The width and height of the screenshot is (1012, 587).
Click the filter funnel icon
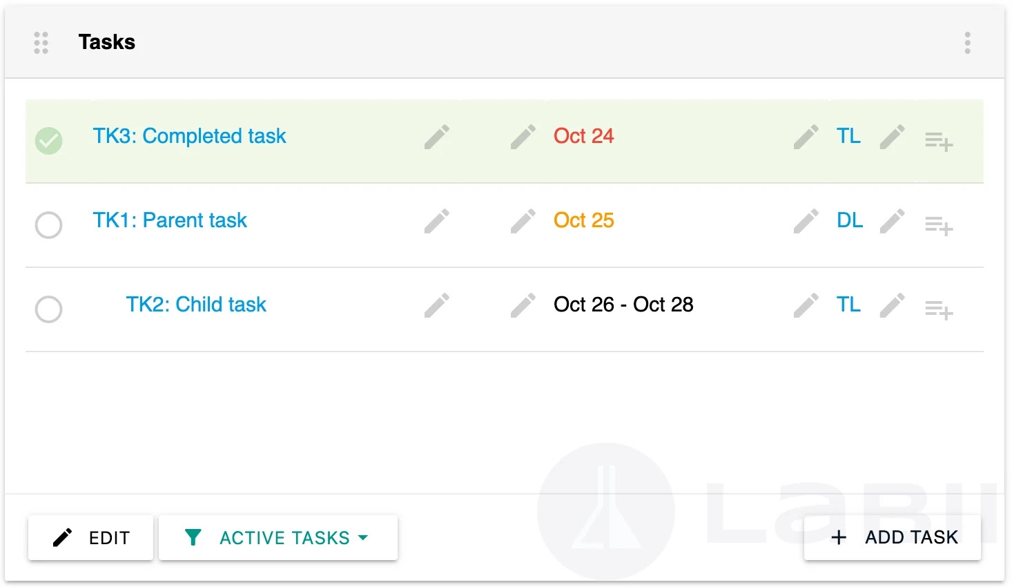(x=193, y=537)
